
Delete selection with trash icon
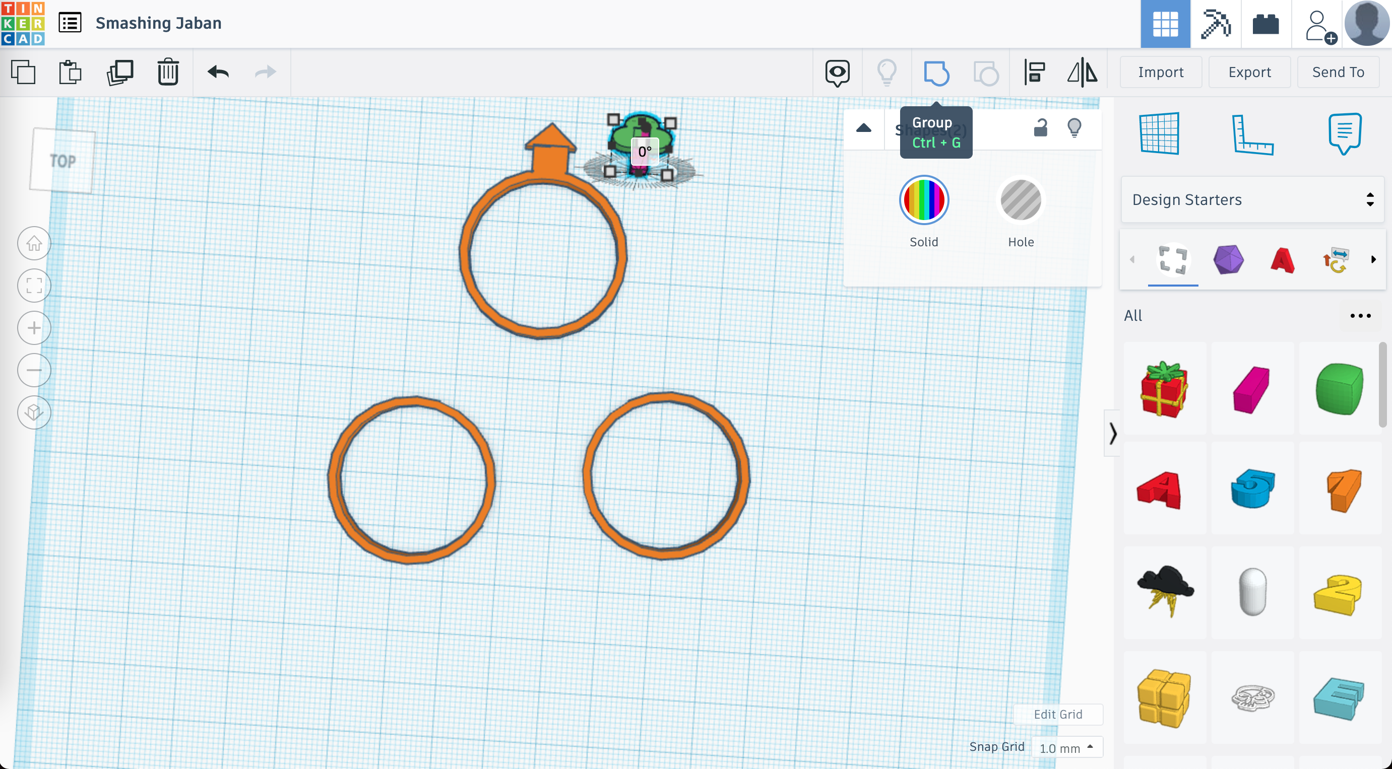[168, 73]
